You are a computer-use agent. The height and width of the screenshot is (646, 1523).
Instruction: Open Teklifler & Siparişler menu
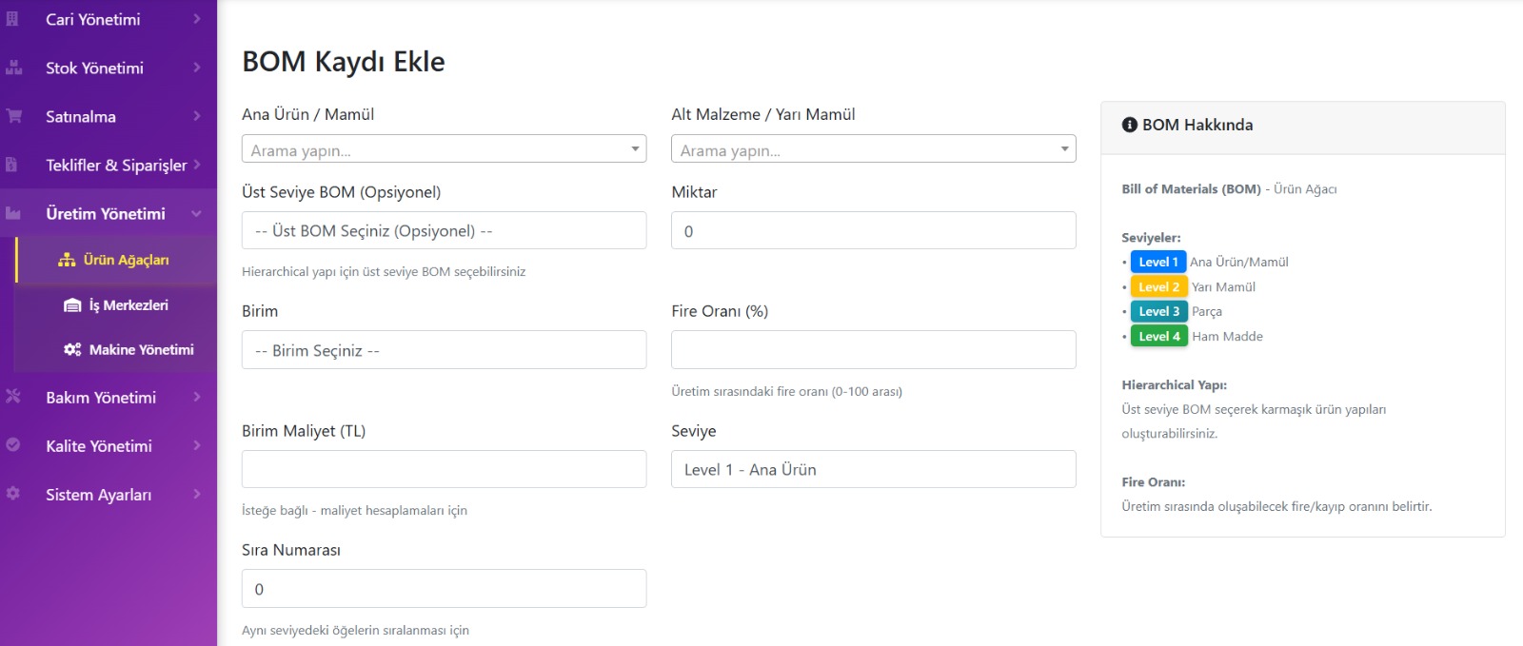(x=116, y=166)
